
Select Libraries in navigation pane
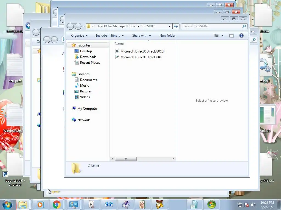click(x=83, y=74)
